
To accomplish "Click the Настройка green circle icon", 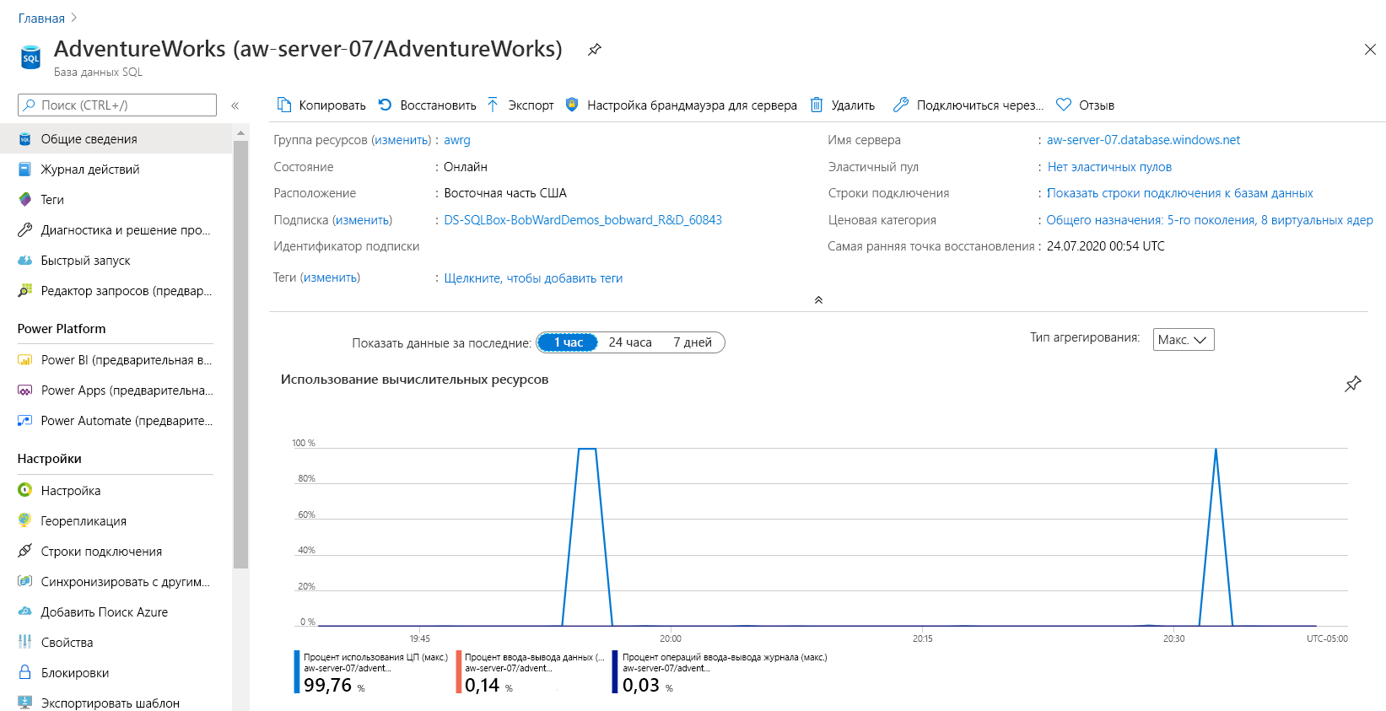I will click(x=24, y=490).
